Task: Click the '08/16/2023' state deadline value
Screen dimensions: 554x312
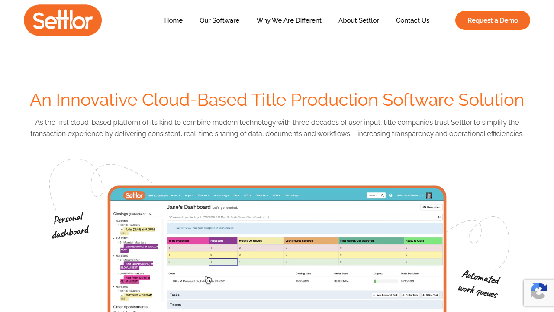Action: coord(407,281)
